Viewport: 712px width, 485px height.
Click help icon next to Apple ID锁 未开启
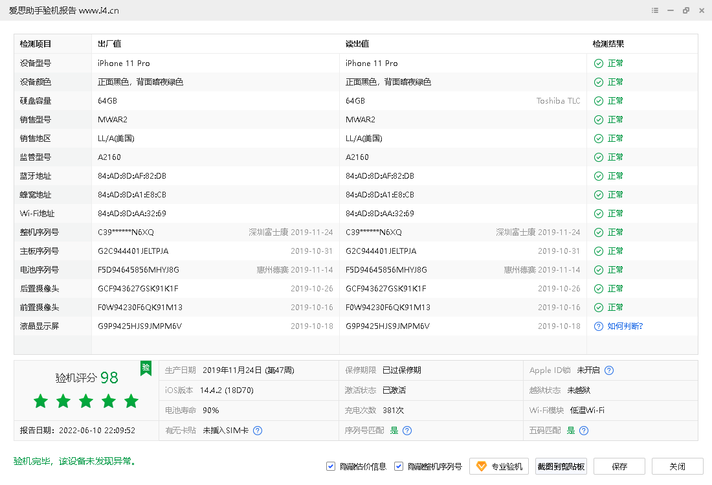click(609, 370)
